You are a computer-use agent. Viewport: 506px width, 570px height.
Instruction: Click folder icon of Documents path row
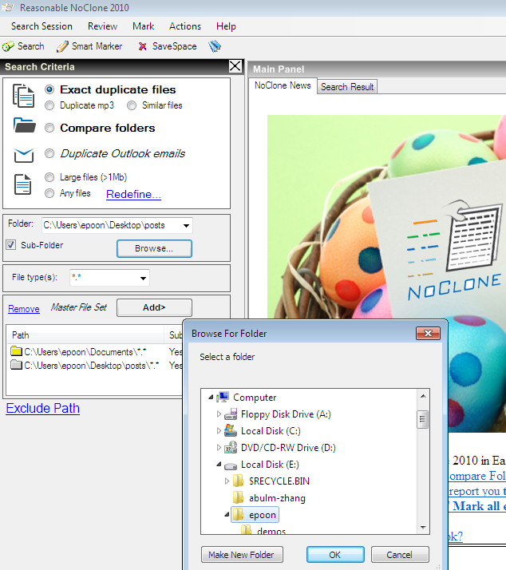pyautogui.click(x=16, y=351)
